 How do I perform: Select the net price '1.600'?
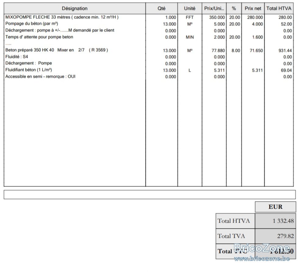[257, 37]
